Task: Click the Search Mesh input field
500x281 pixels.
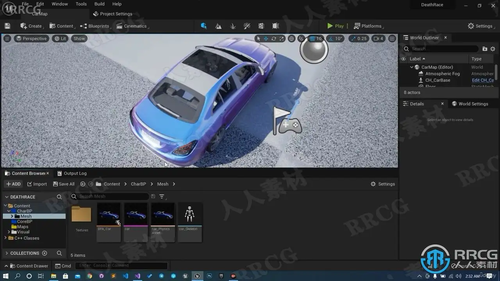Action: pyautogui.click(x=111, y=197)
